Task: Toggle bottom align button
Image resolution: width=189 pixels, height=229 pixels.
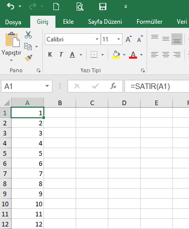Action: pyautogui.click(x=177, y=39)
